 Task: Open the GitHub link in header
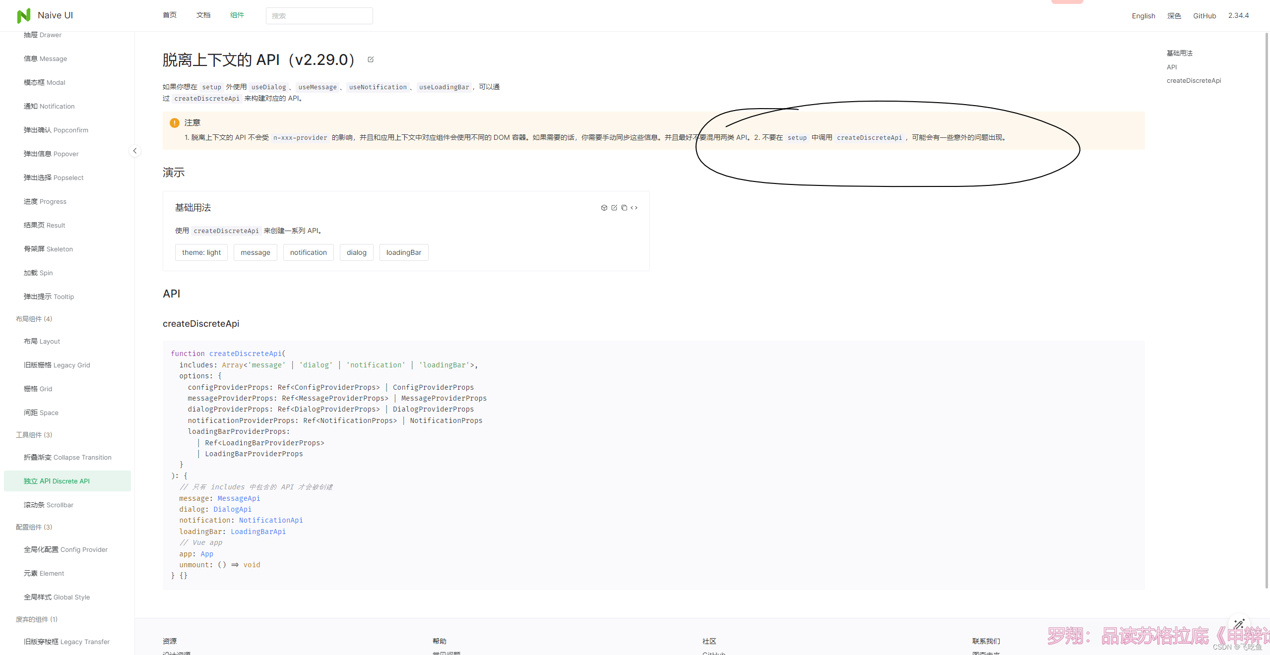1205,16
